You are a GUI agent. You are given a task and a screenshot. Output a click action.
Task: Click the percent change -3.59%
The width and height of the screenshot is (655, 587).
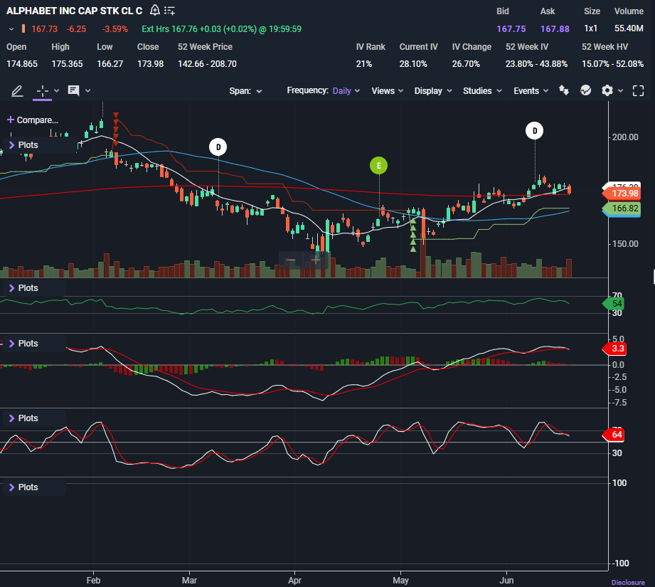tap(115, 29)
